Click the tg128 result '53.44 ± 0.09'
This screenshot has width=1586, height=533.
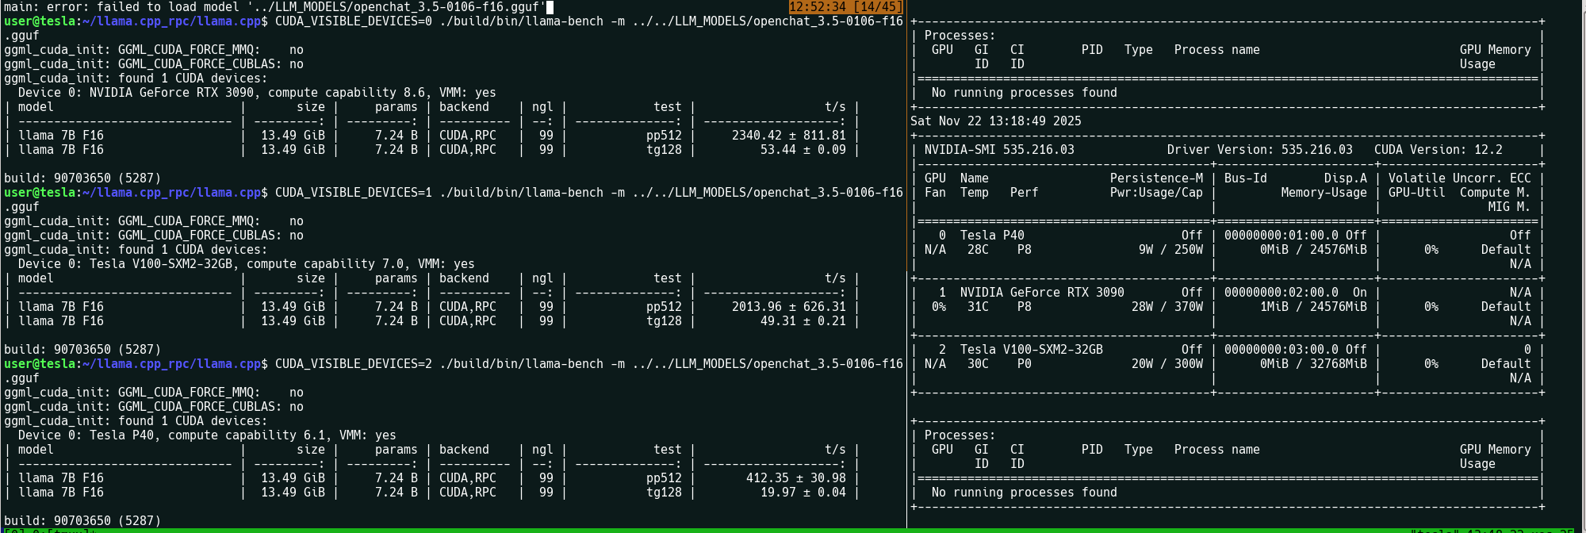[x=803, y=150]
